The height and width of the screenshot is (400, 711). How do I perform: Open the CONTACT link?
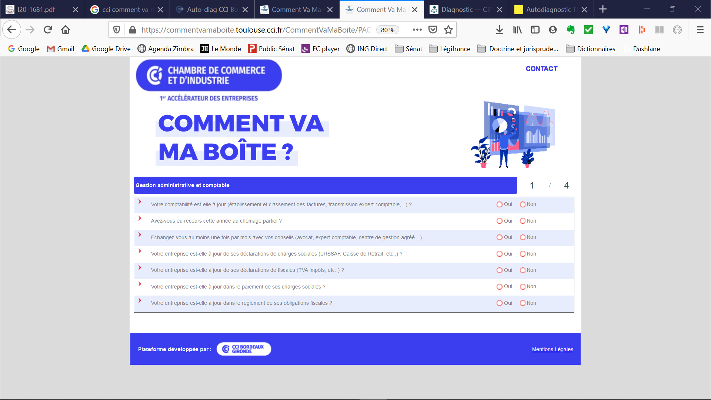coord(541,69)
